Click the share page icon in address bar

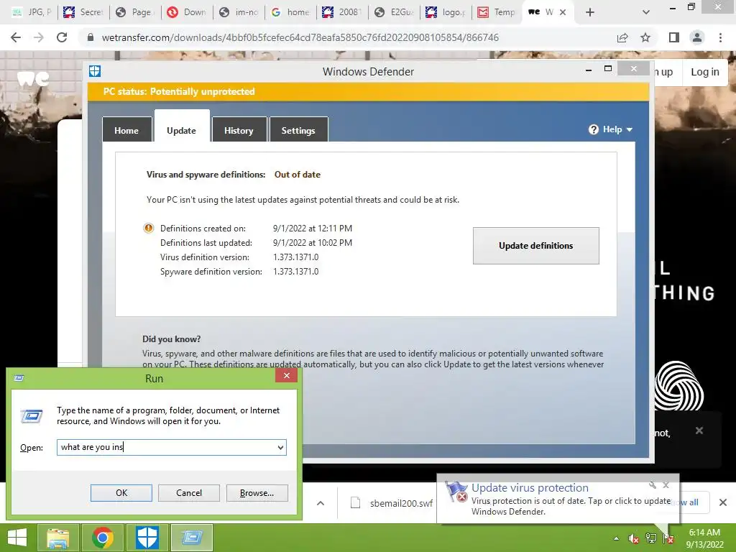[x=622, y=37]
